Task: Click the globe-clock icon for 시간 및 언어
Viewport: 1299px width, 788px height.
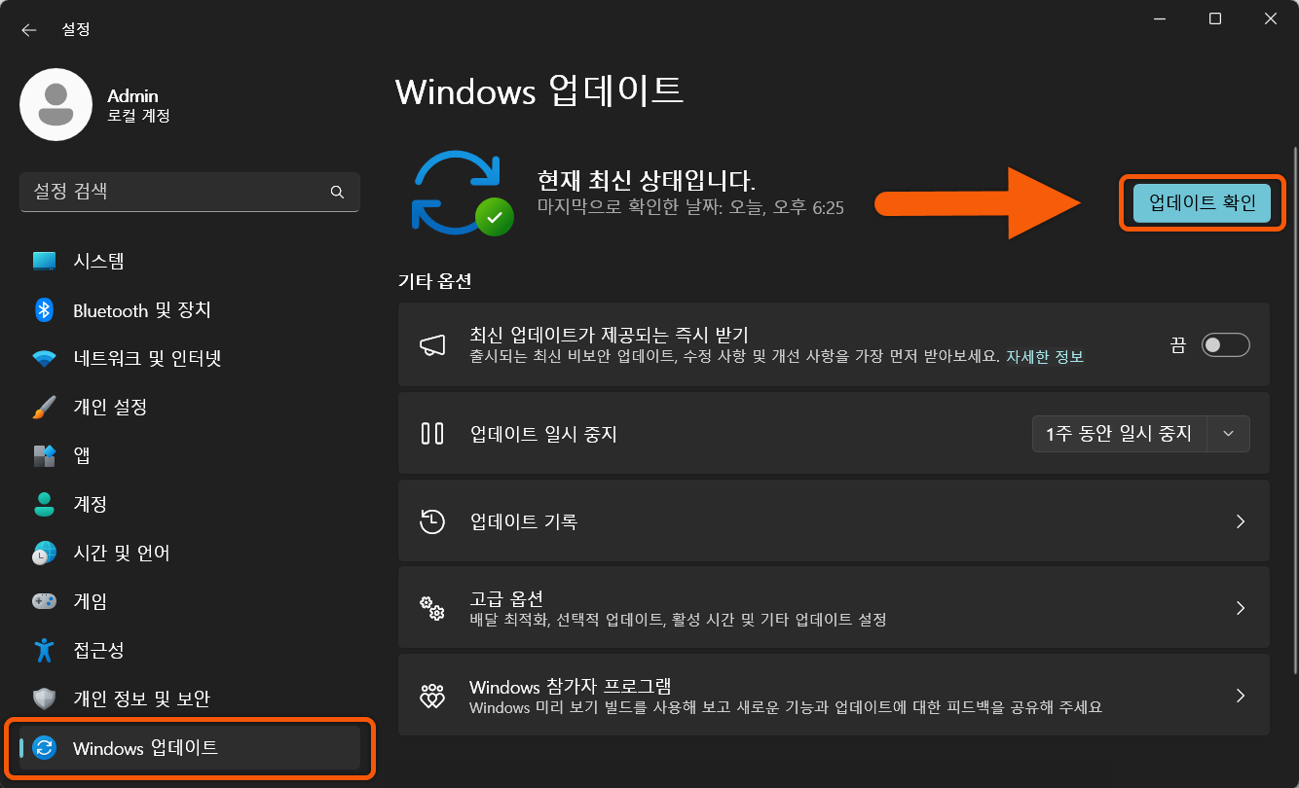Action: (x=44, y=553)
